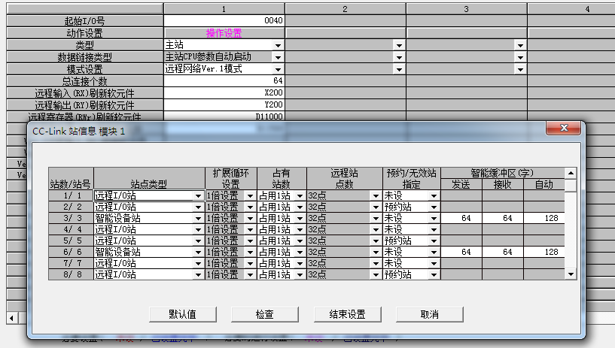
Task: Expand the 数据链接类型 dropdown
Action: pos(278,56)
